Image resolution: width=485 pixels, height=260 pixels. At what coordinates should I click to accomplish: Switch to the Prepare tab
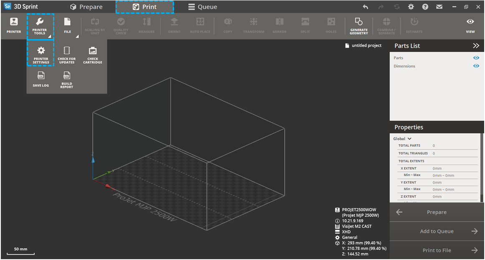click(86, 7)
